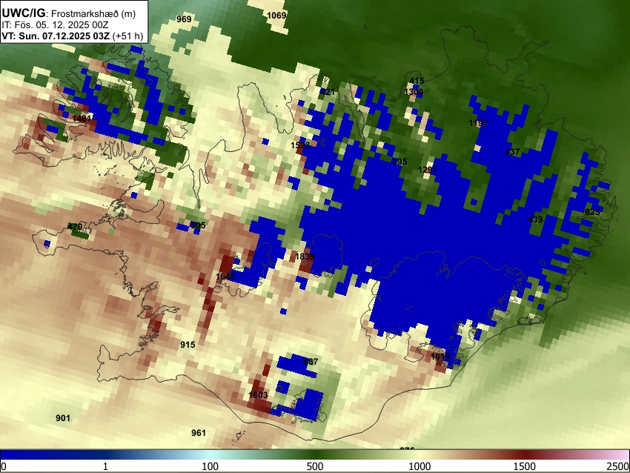Click the 439 value label

[535, 219]
